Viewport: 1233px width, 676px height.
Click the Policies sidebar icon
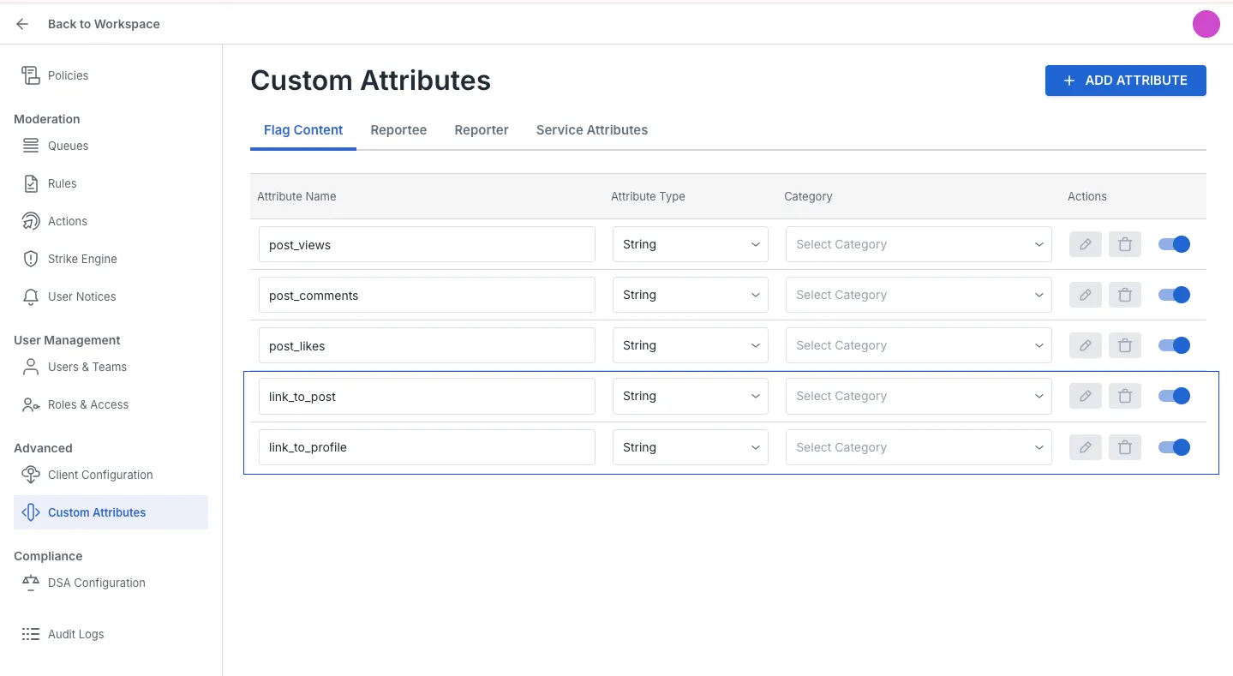click(x=31, y=75)
